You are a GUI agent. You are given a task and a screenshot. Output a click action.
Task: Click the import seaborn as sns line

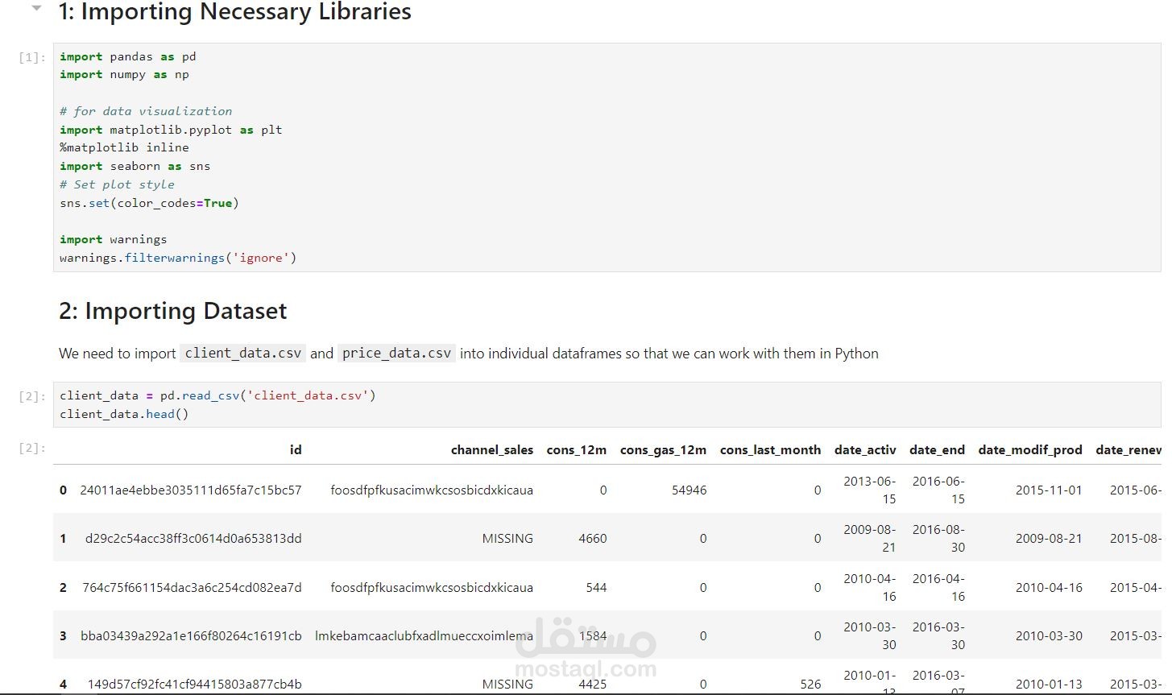135,166
